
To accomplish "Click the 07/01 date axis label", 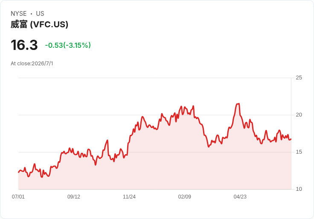I will point(18,197).
